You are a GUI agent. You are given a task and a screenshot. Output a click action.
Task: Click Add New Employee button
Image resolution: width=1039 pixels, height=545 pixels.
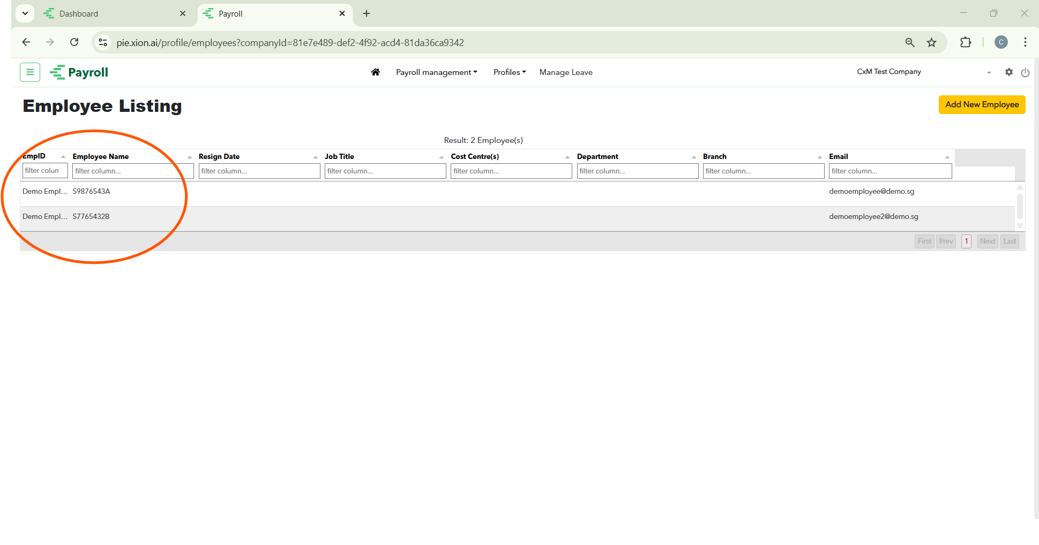[x=981, y=104]
